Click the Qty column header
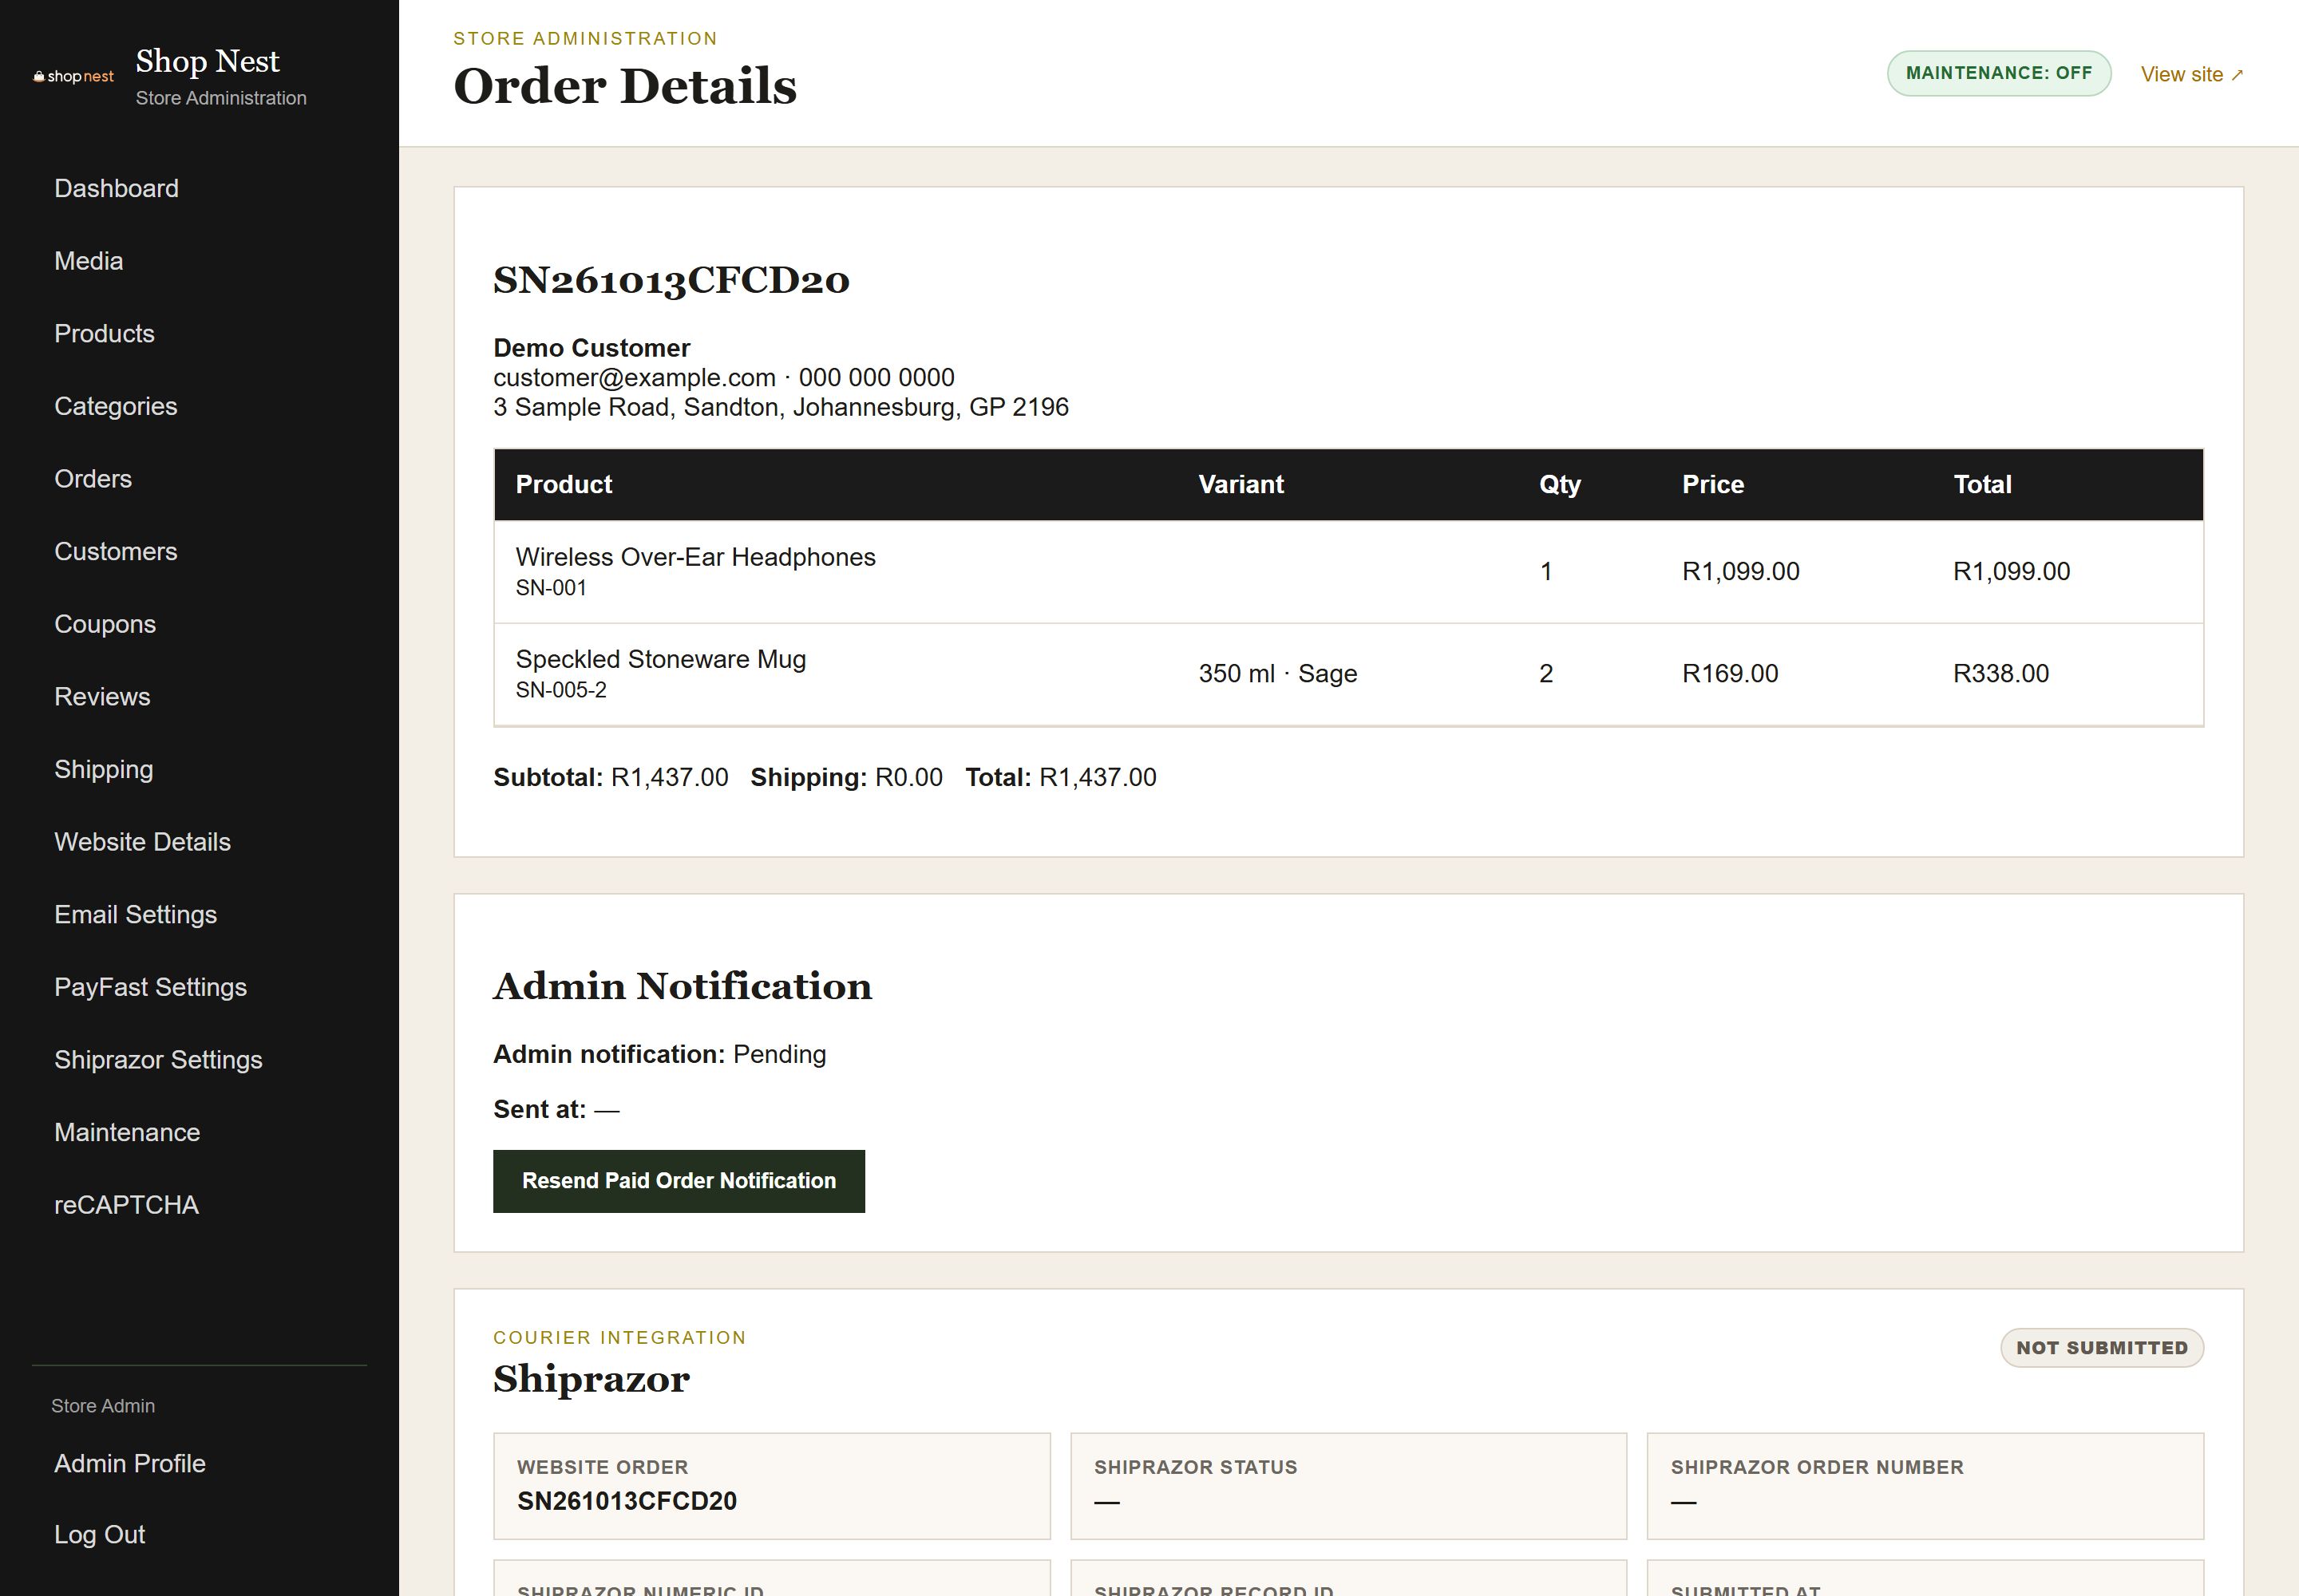This screenshot has width=2299, height=1596. [x=1560, y=485]
